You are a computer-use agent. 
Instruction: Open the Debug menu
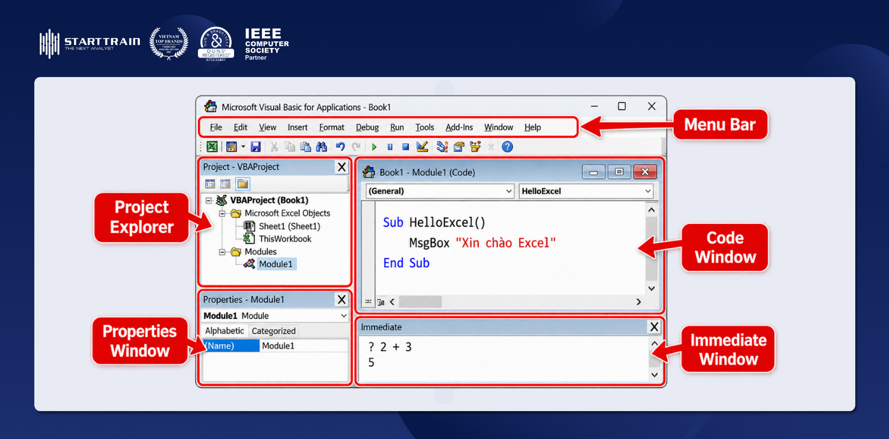tap(367, 127)
